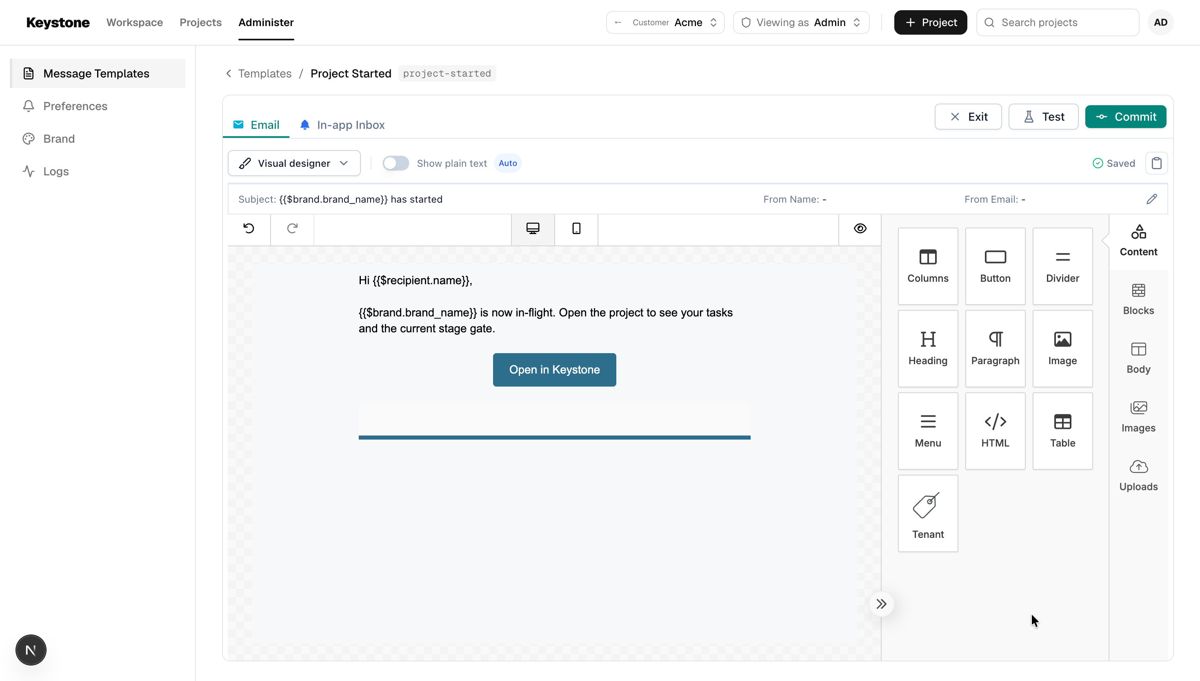1200x681 pixels.
Task: Open the Images panel
Action: pyautogui.click(x=1138, y=417)
